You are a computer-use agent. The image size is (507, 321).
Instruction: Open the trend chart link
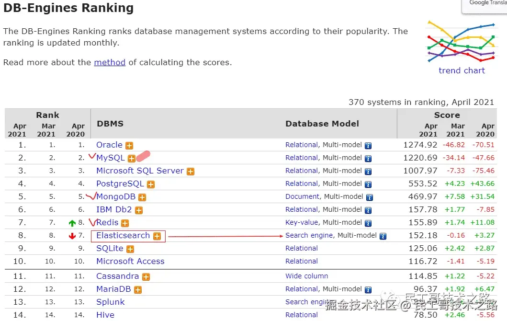462,70
